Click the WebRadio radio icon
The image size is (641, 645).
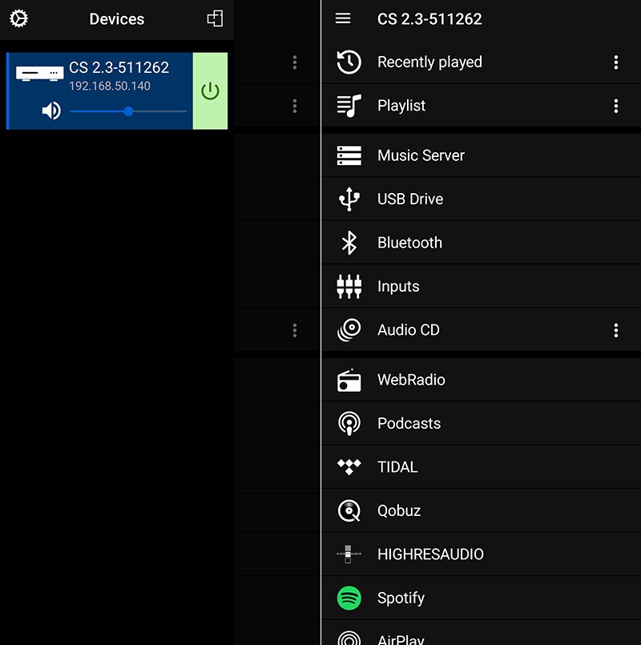349,380
